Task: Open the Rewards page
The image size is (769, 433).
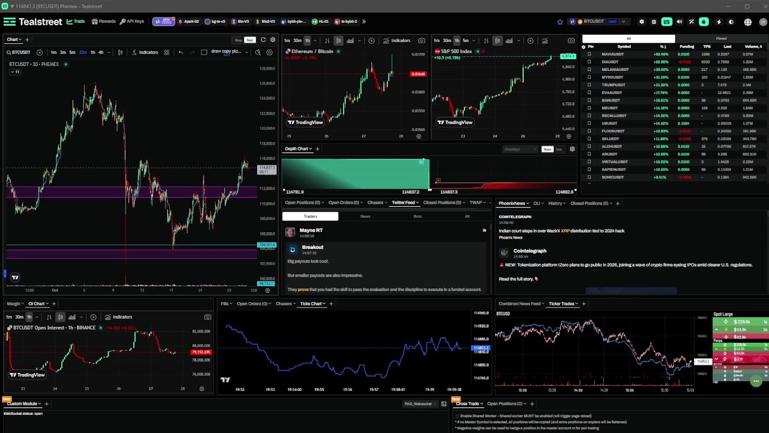Action: tap(103, 22)
